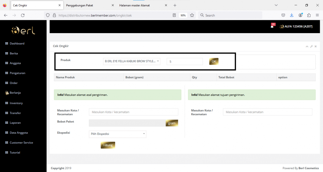Screen dimensions: 323x172
Task: Switch to Penggabungan Paket browser tab
Action: coord(79,5)
